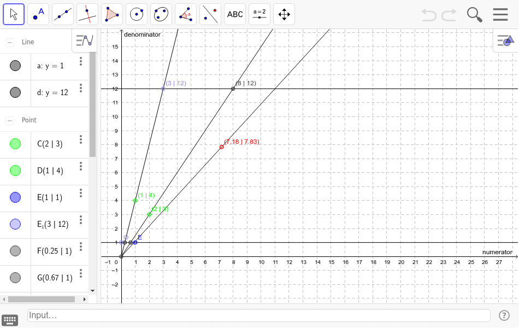Toggle the Algebra view style bar
This screenshot has width=519, height=328.
click(84, 40)
